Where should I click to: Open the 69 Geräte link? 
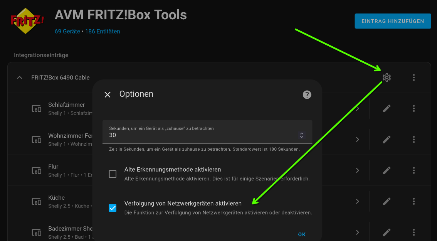[67, 32]
